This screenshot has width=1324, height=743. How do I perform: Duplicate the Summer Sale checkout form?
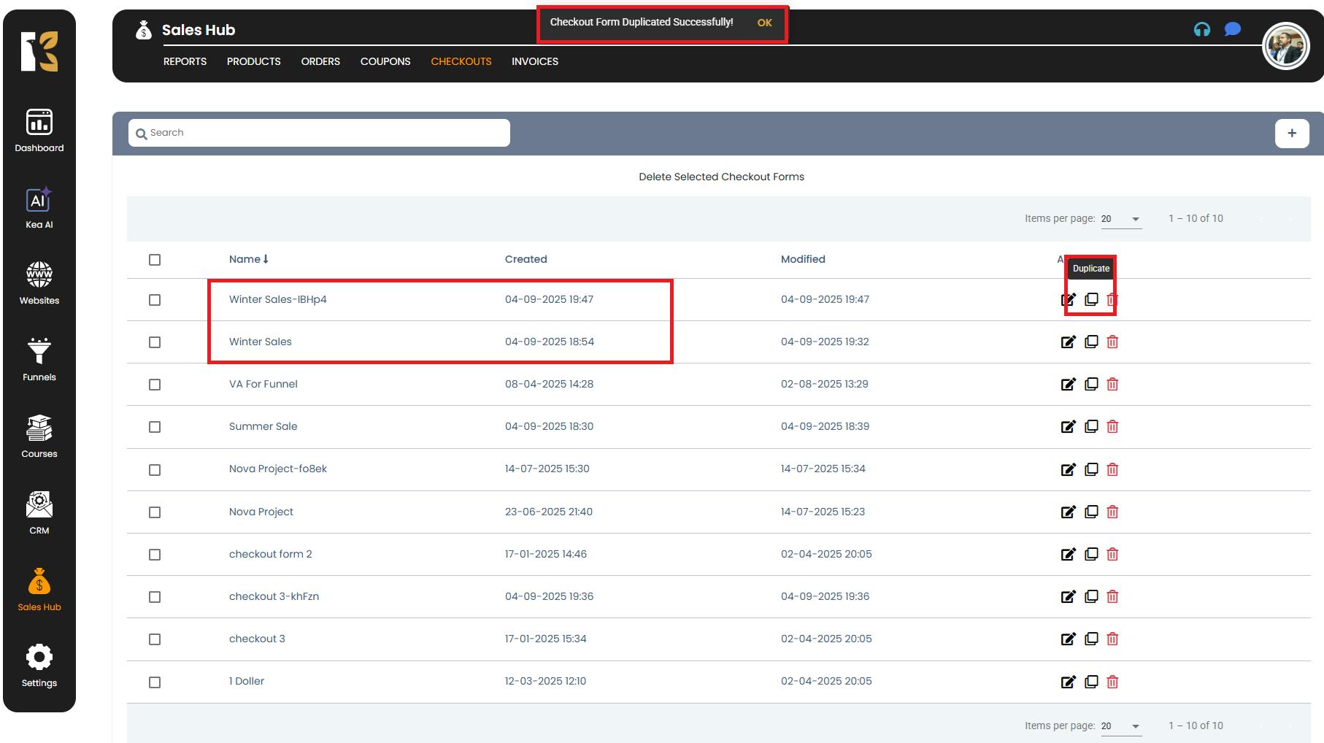(1091, 427)
